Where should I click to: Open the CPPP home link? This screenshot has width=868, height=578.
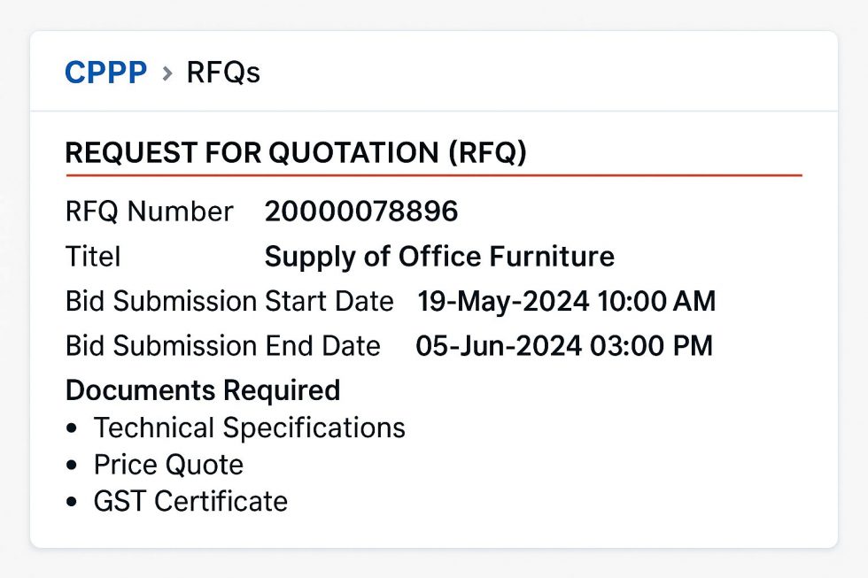coord(105,73)
